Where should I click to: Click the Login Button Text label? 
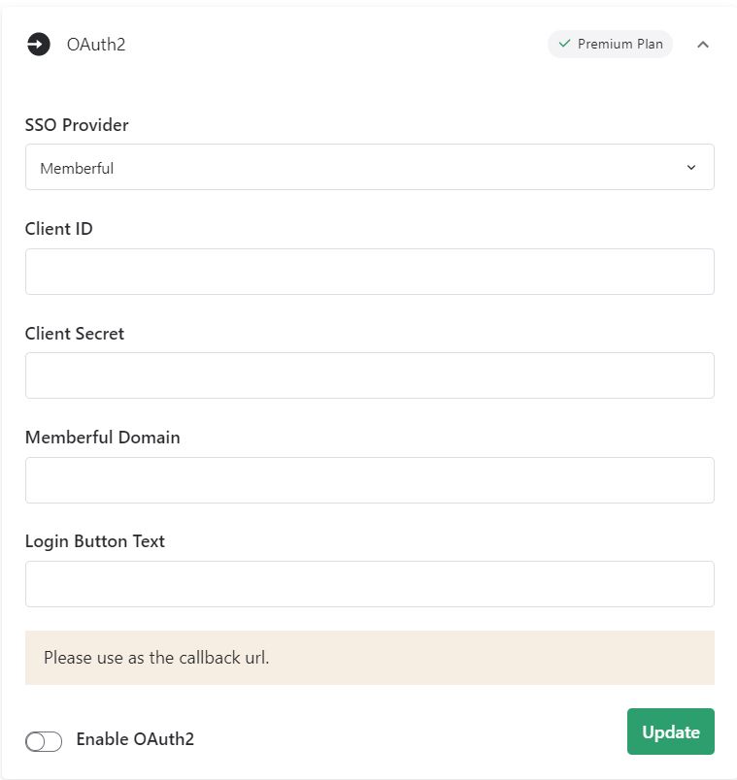tap(95, 541)
